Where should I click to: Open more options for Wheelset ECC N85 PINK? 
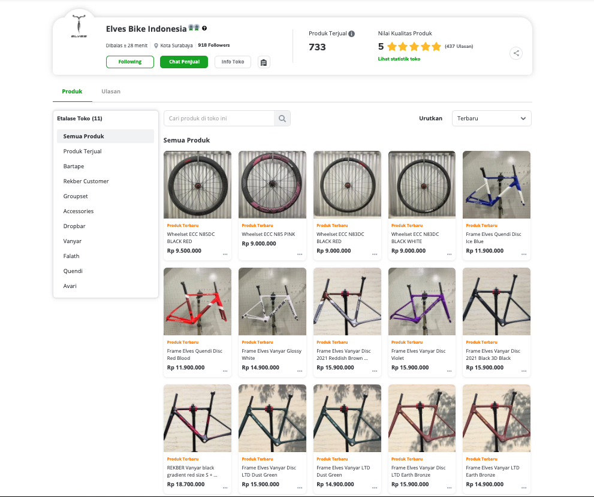click(300, 254)
